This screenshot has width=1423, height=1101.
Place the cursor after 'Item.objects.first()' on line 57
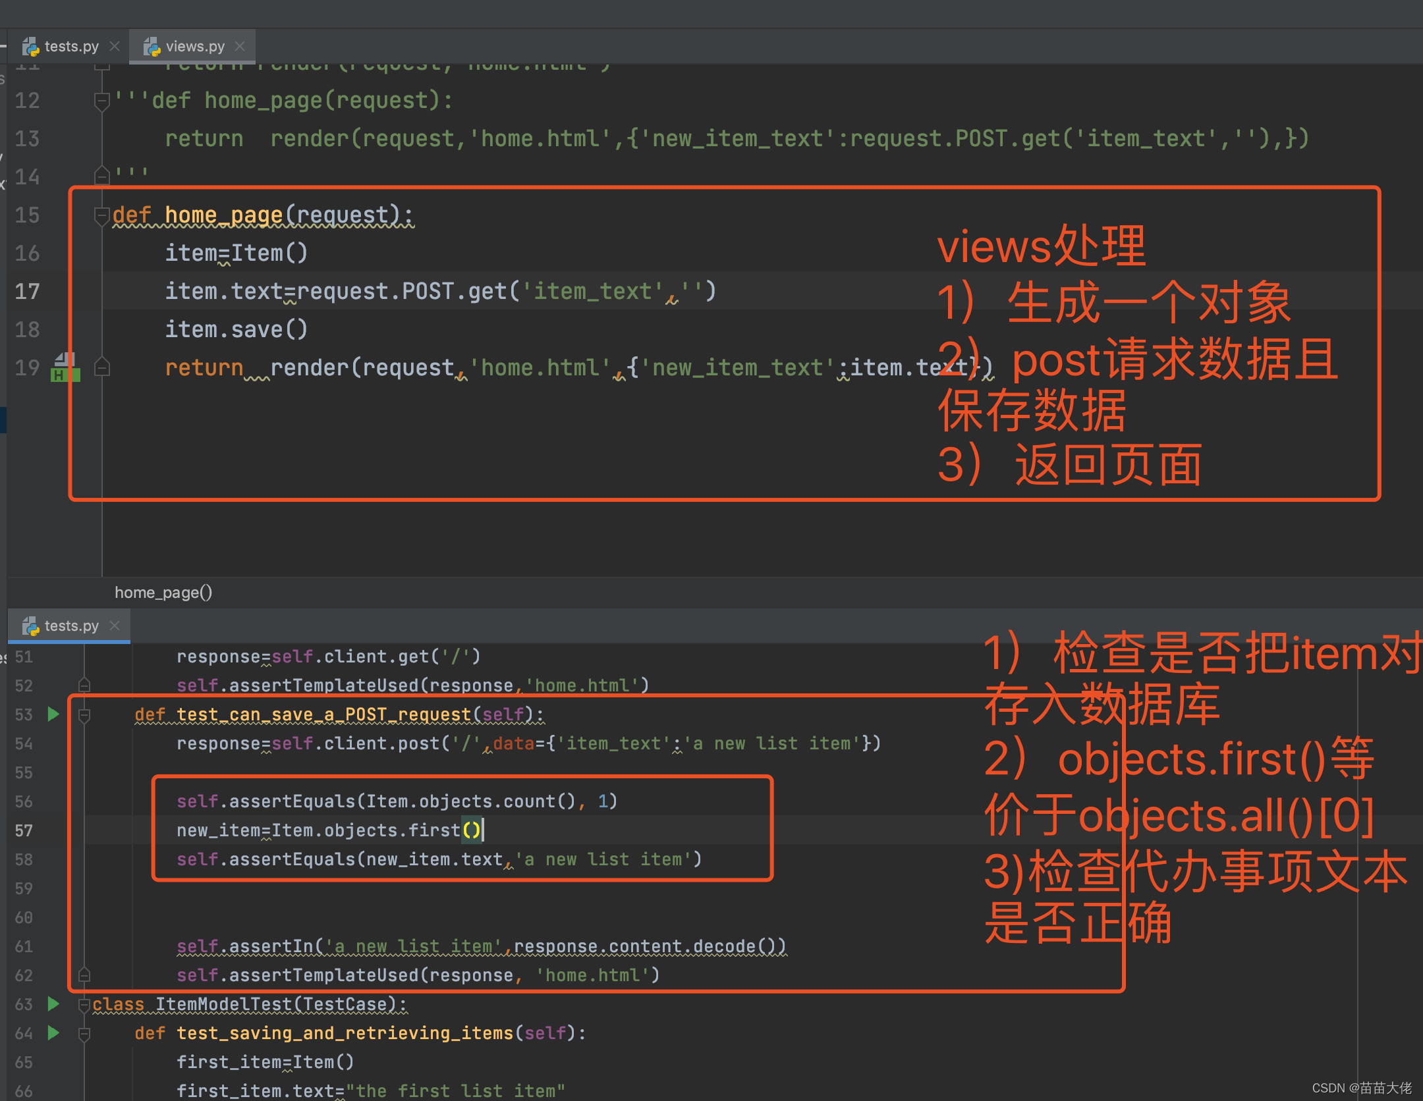[x=483, y=830]
